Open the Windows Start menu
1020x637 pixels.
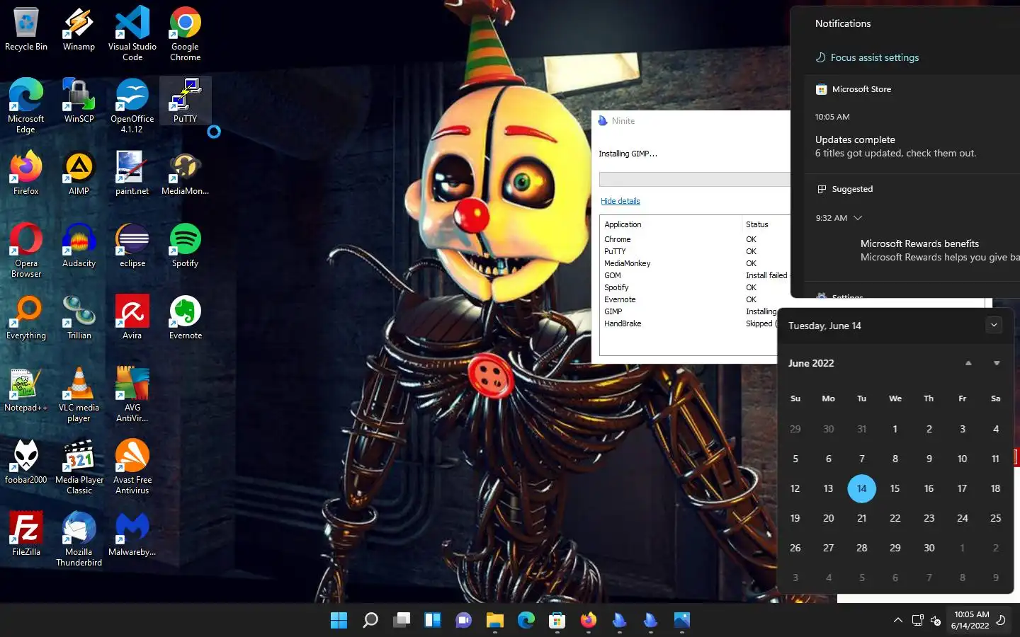pyautogui.click(x=339, y=621)
